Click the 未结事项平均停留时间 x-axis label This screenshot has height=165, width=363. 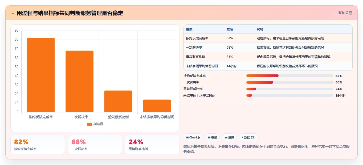click(157, 117)
